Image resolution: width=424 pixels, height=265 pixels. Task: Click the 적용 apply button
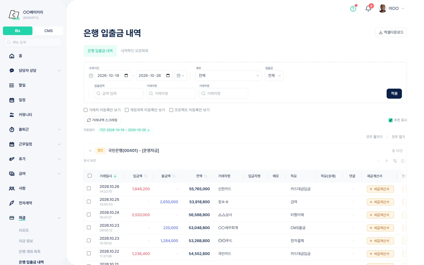click(394, 94)
